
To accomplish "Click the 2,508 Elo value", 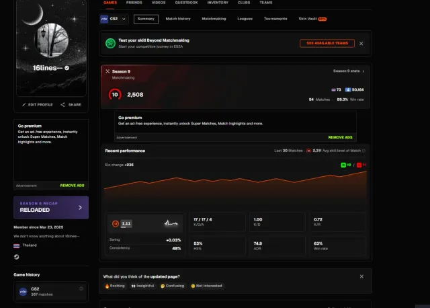I will click(135, 95).
